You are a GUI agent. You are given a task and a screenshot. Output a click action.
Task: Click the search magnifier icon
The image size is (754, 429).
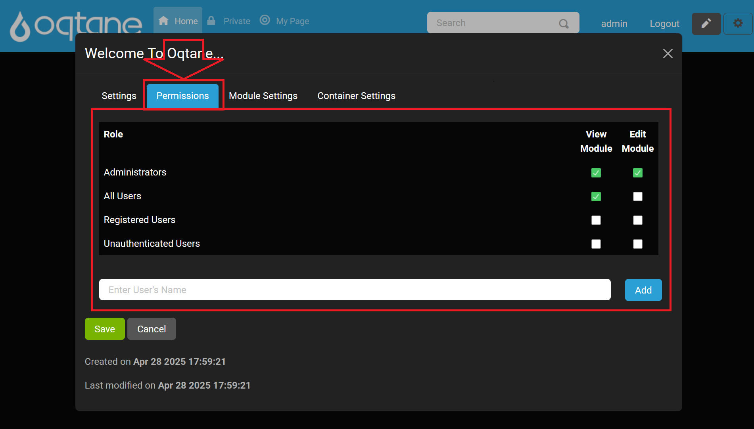tap(564, 24)
